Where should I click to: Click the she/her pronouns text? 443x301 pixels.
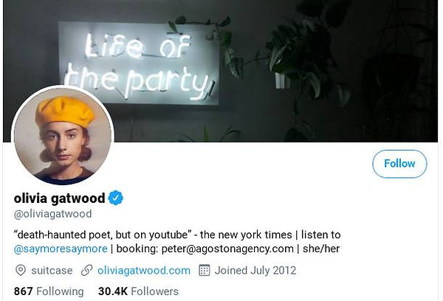[x=321, y=249]
